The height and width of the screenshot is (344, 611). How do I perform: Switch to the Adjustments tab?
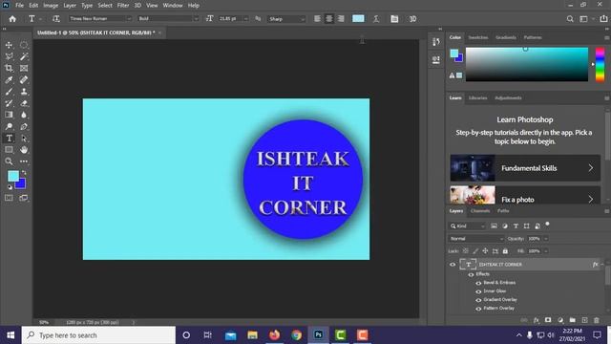click(508, 97)
